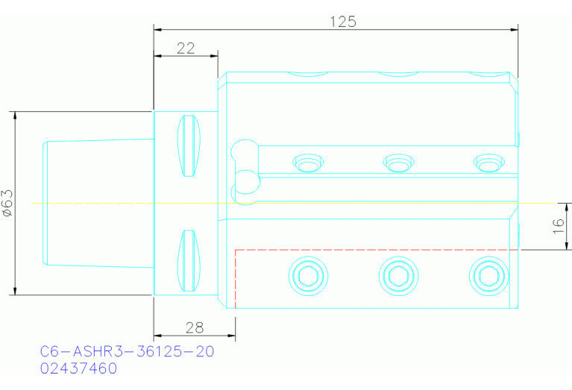Viewport: 572px width, 390px height.
Task: Click the part label C6-ASHR3-36125-20
Action: (127, 351)
